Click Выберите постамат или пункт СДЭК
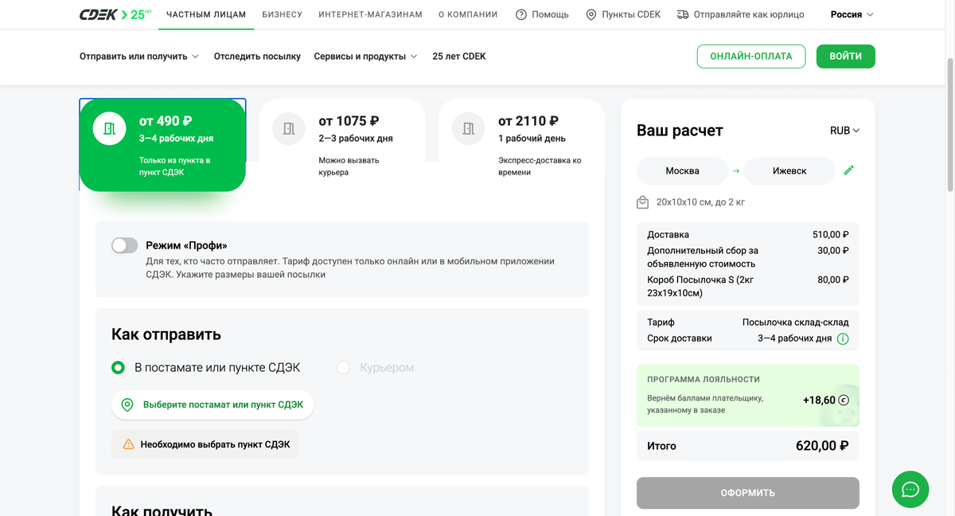Screen dimensions: 955x516 [212, 405]
